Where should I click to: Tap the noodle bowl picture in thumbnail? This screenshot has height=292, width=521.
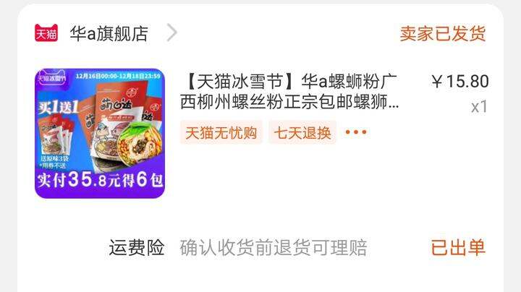(x=140, y=145)
